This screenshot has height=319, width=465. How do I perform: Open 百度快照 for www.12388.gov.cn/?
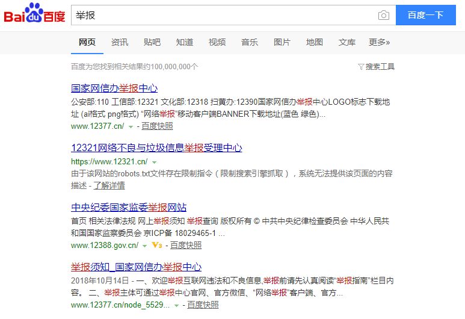pos(186,245)
